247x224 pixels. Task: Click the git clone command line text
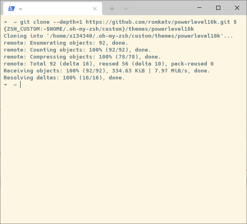pyautogui.click(x=128, y=22)
